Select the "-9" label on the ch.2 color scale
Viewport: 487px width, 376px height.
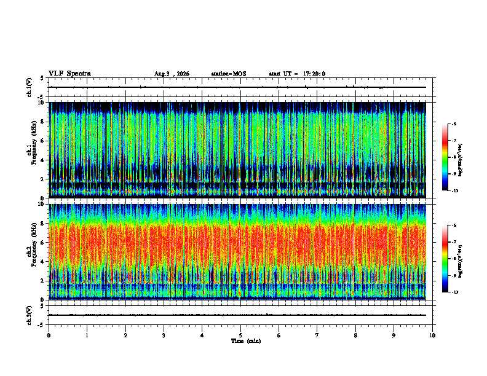454,275
